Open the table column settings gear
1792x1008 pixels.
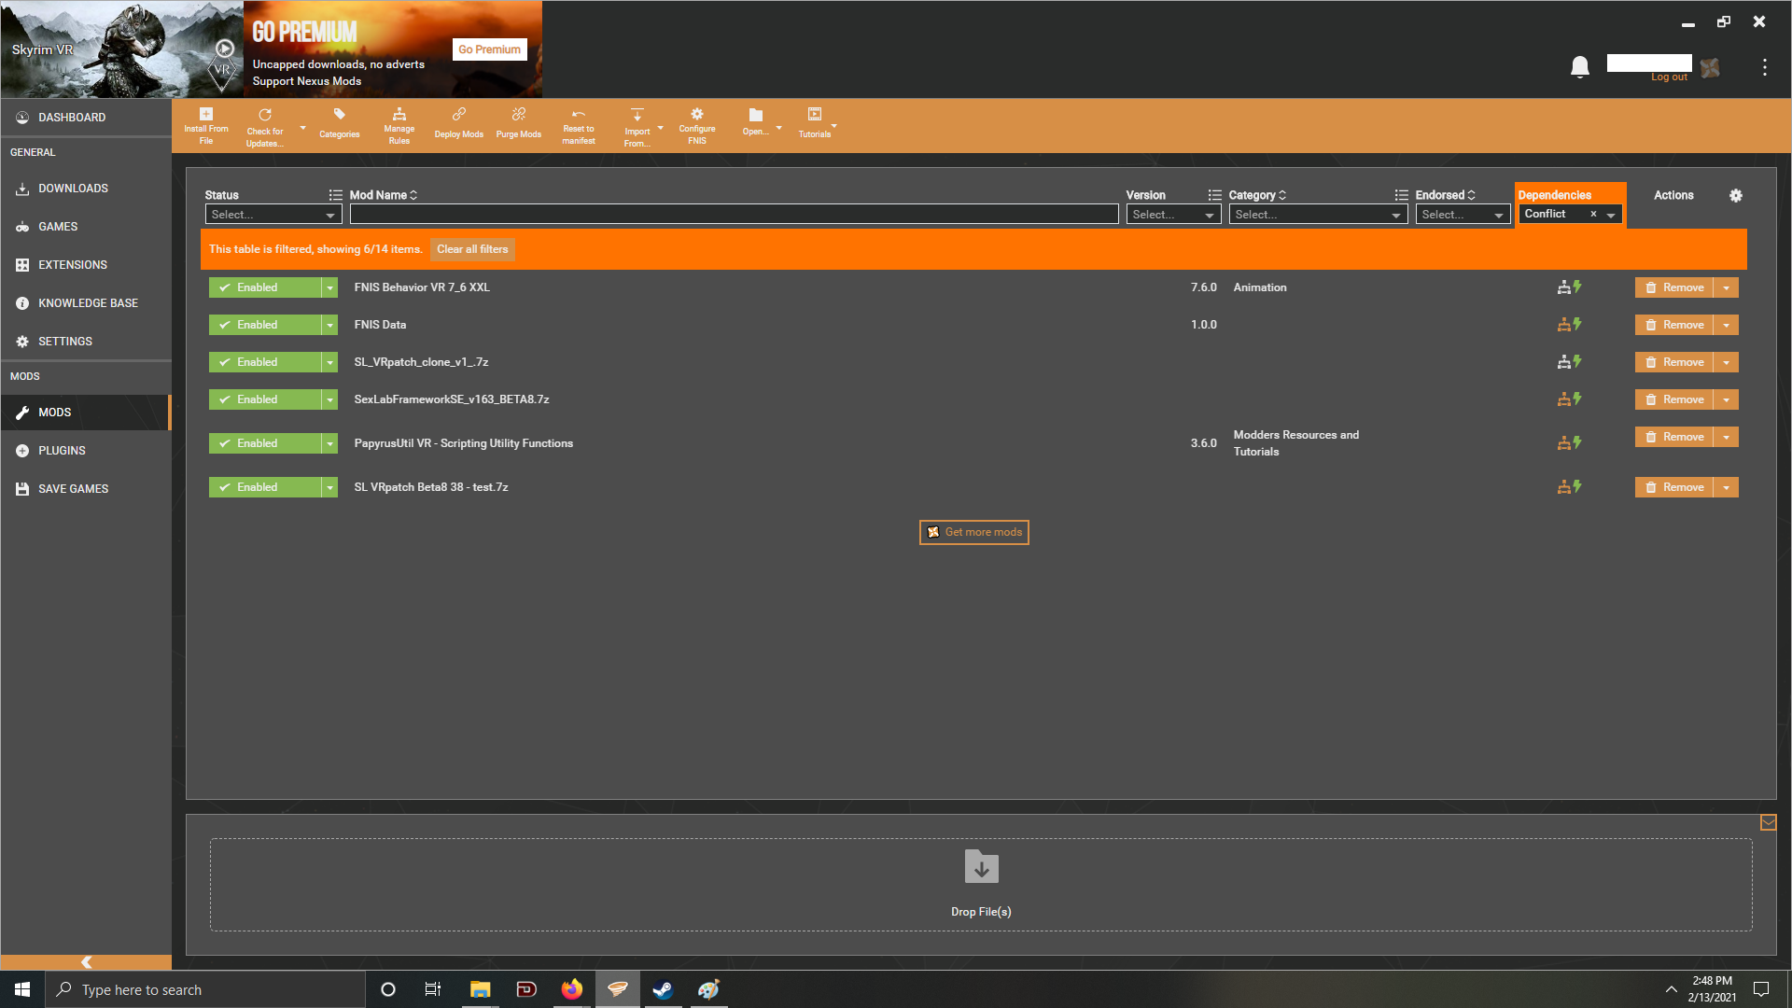[1736, 195]
